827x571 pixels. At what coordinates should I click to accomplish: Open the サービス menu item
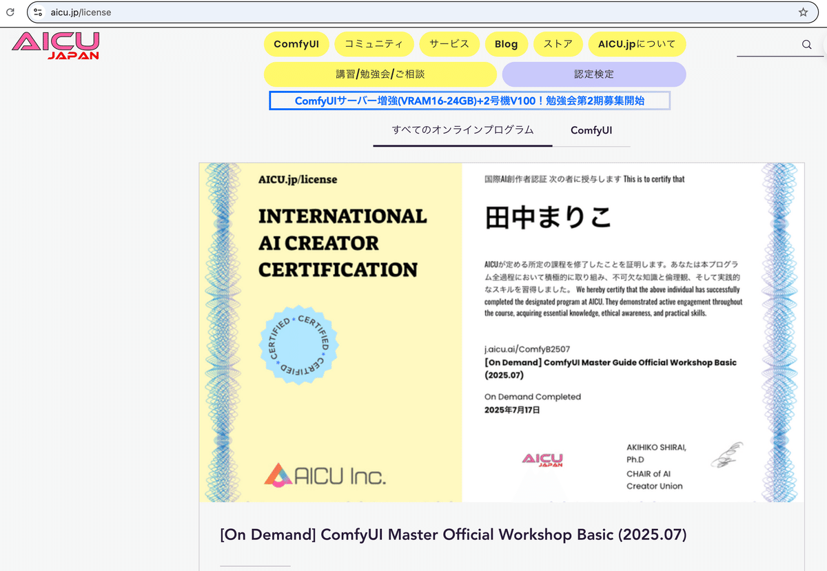(x=449, y=44)
